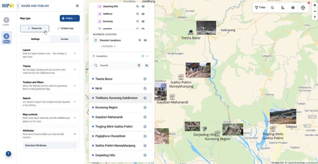Go to Darjeeling Hills arrow icon
This screenshot has width=318, height=164.
coord(145,155)
